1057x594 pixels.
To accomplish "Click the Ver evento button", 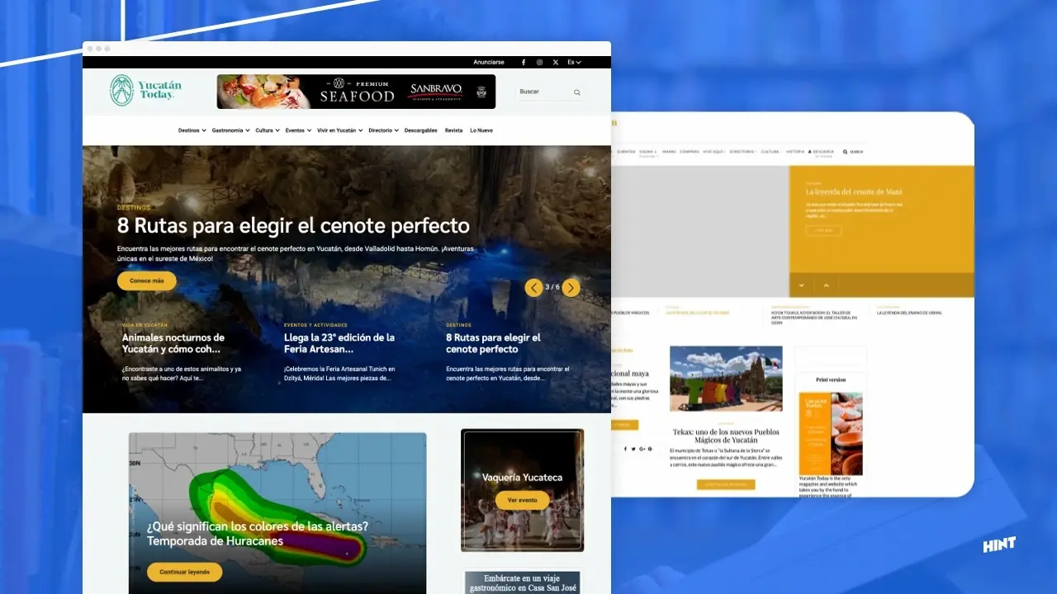I will tap(522, 500).
